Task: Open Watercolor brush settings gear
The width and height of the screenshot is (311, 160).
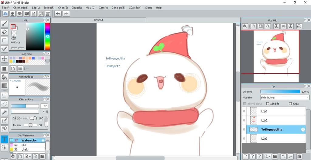Action: coord(43,140)
